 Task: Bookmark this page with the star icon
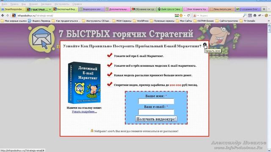click(181, 16)
